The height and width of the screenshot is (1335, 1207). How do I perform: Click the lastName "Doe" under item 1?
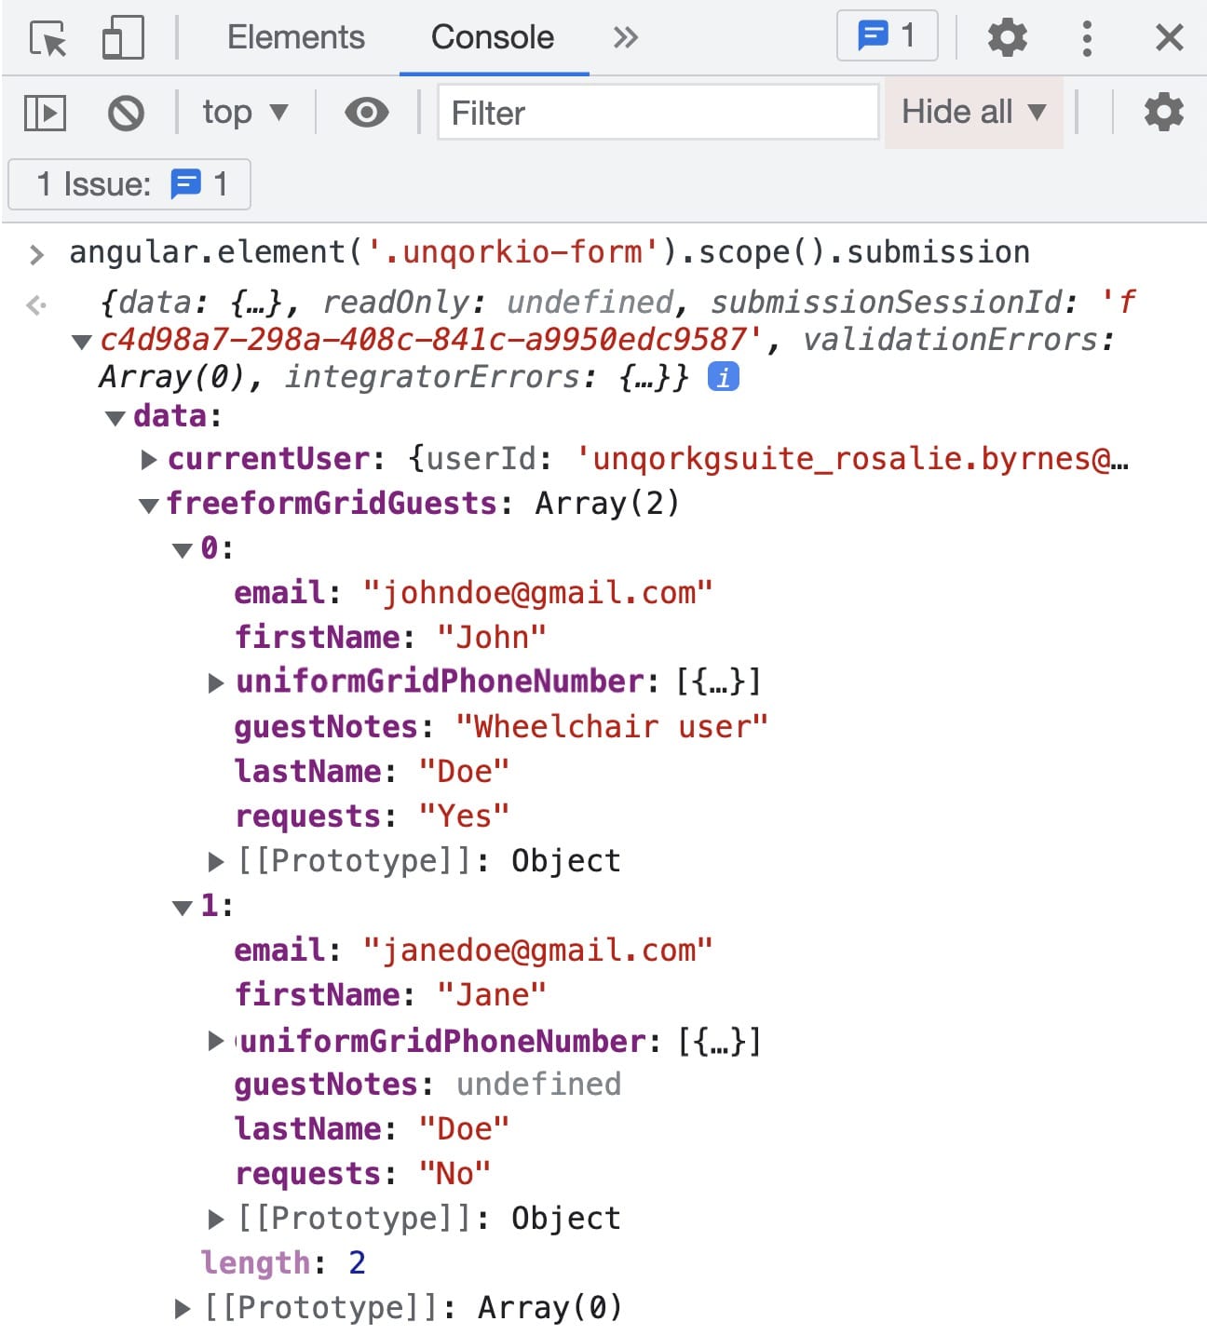[x=372, y=1129]
